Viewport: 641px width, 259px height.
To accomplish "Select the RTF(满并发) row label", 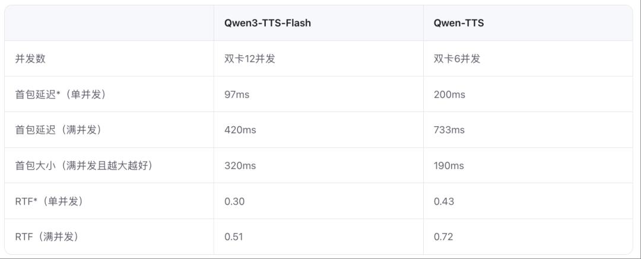I will coord(46,236).
